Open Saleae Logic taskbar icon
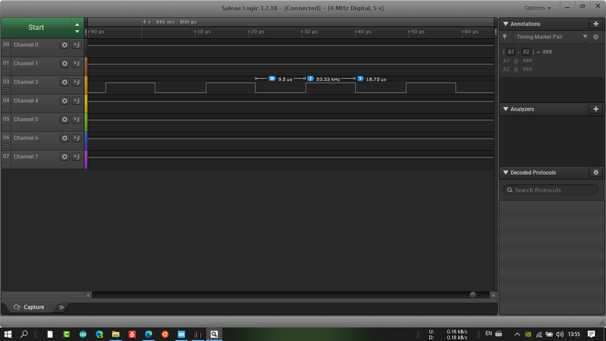 [198, 334]
